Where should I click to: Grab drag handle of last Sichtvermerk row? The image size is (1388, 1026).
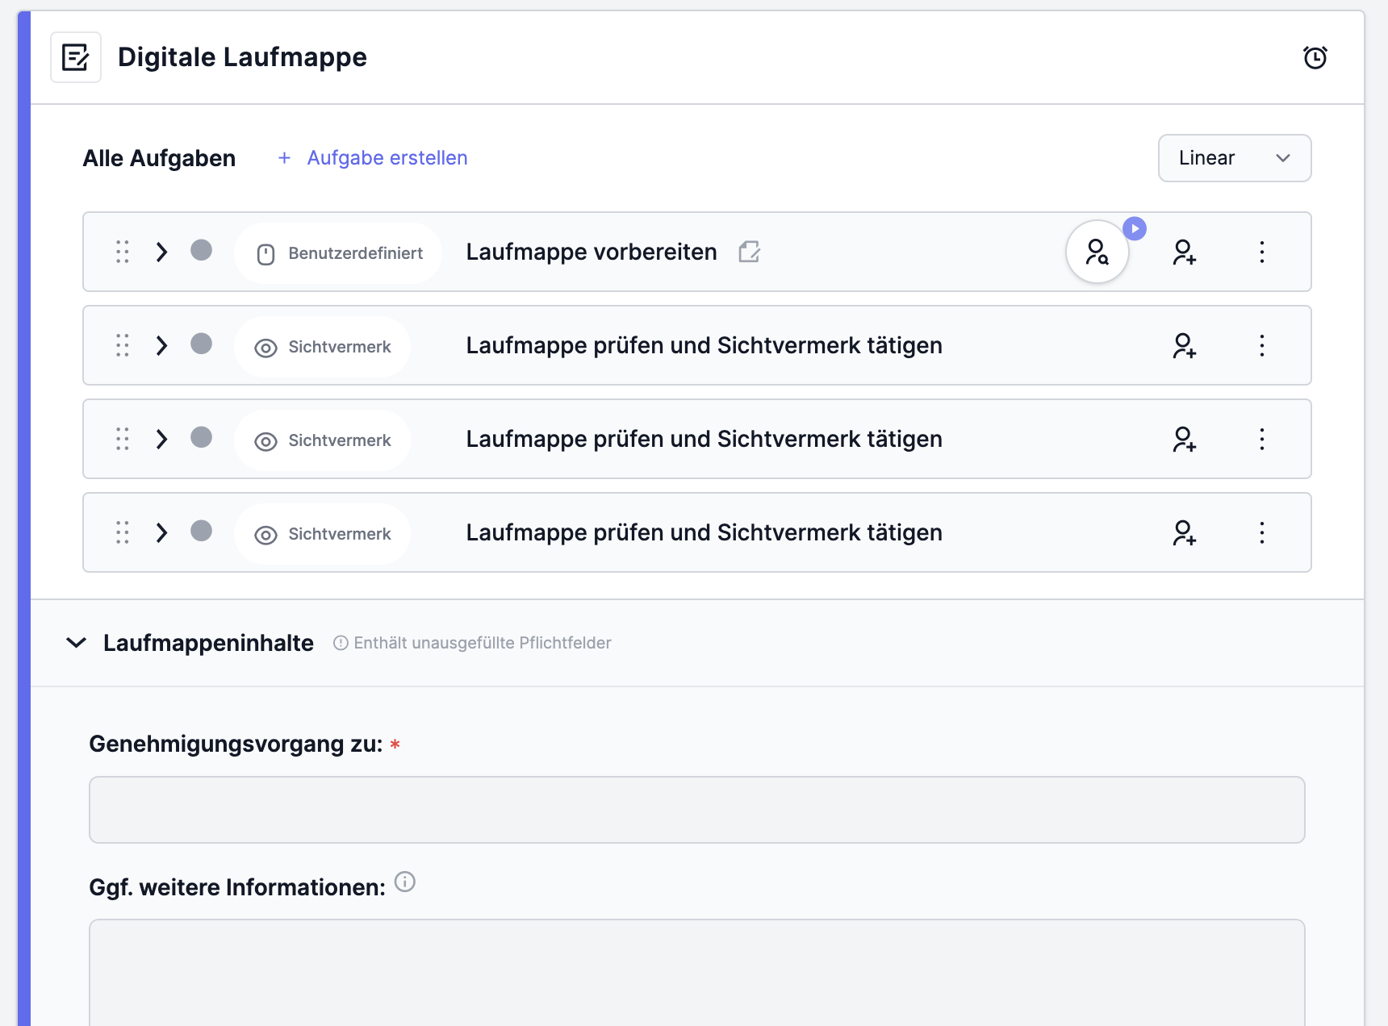point(123,532)
